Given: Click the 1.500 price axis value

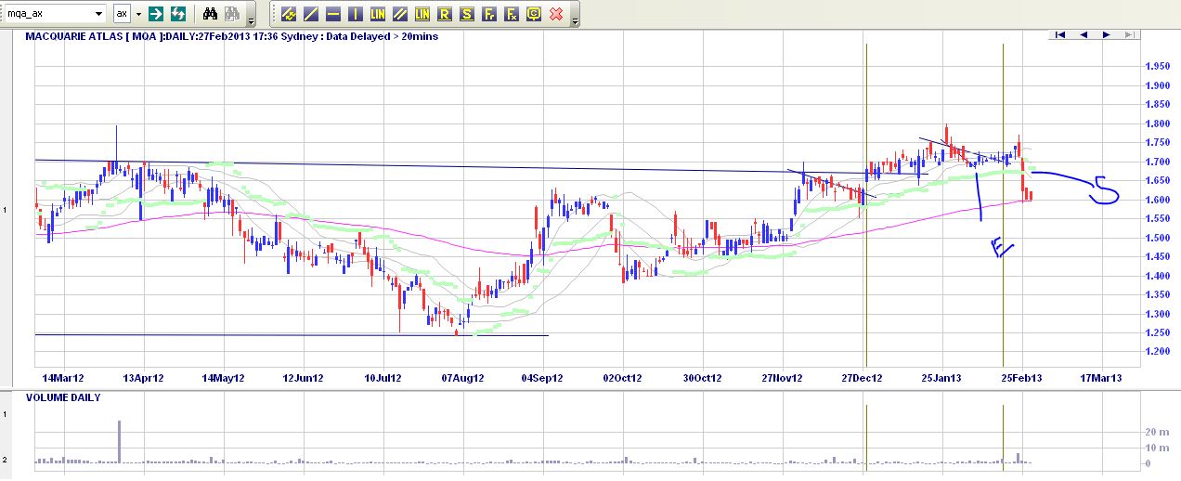Looking at the screenshot, I should point(1157,238).
